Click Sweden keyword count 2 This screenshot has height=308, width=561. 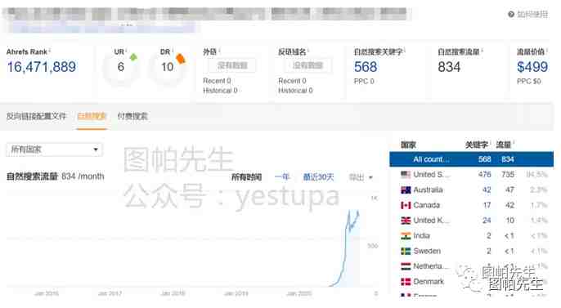pos(489,251)
